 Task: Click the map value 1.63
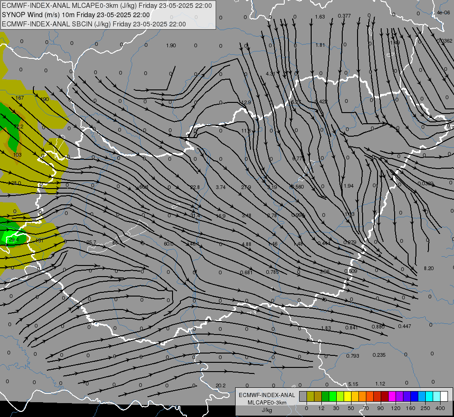pyautogui.click(x=320, y=17)
